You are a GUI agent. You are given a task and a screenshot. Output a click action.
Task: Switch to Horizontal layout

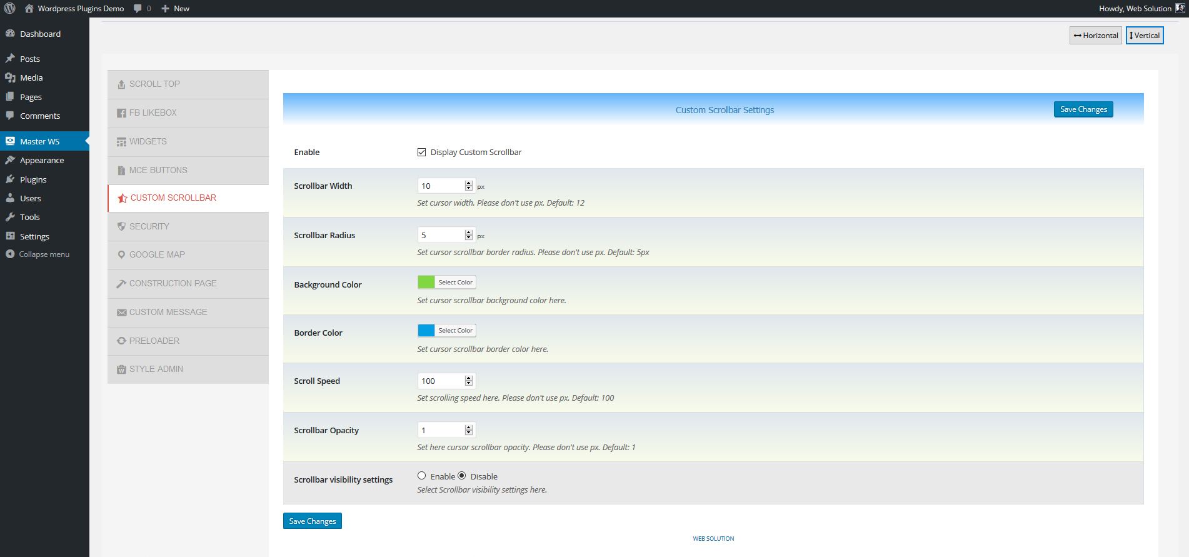[1095, 36]
